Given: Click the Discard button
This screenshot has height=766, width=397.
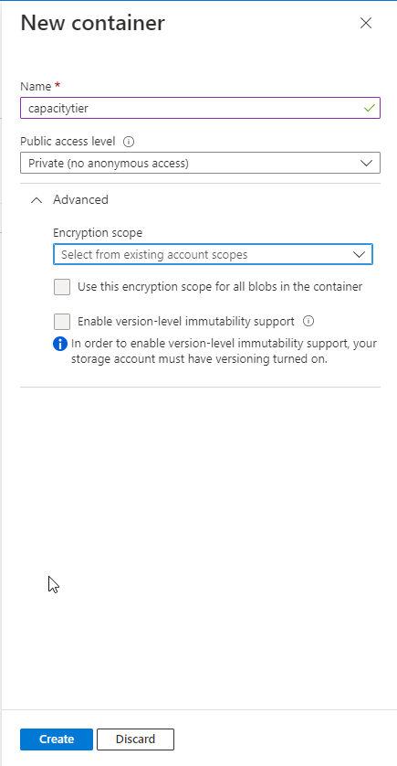Looking at the screenshot, I should pos(135,739).
